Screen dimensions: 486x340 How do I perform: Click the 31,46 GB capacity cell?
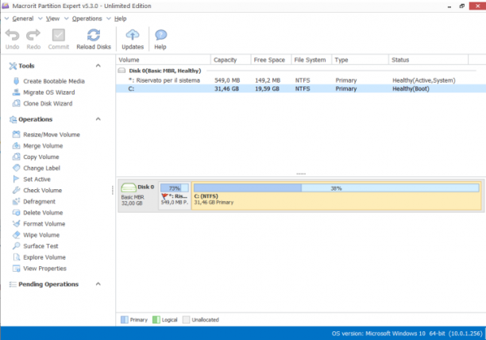226,89
